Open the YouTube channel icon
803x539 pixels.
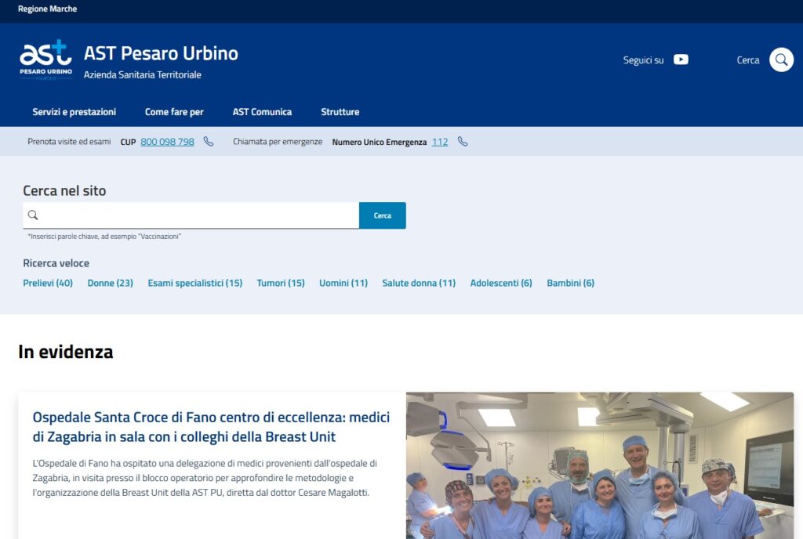681,60
